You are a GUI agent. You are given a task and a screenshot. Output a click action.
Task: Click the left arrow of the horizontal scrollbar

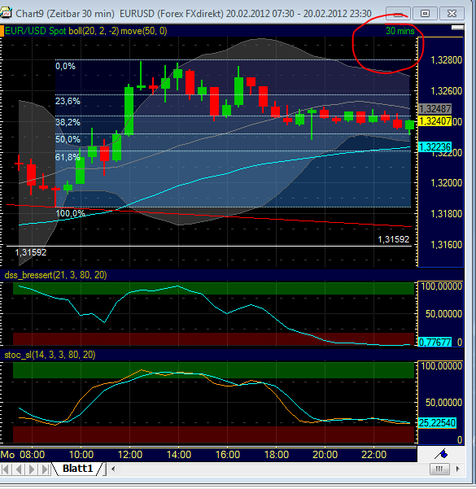click(113, 469)
